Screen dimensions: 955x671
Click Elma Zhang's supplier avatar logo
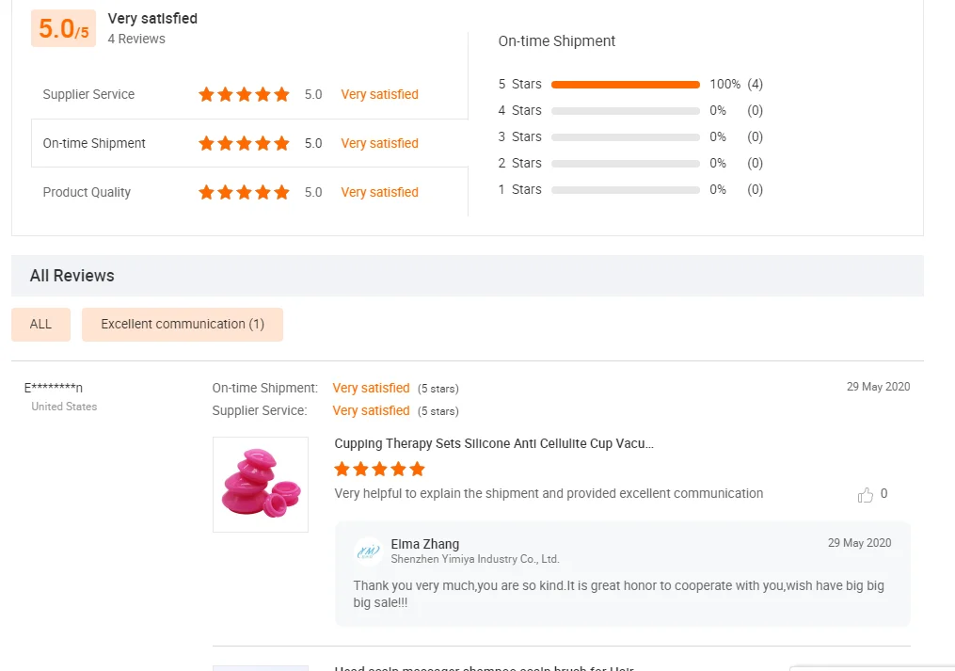click(367, 551)
